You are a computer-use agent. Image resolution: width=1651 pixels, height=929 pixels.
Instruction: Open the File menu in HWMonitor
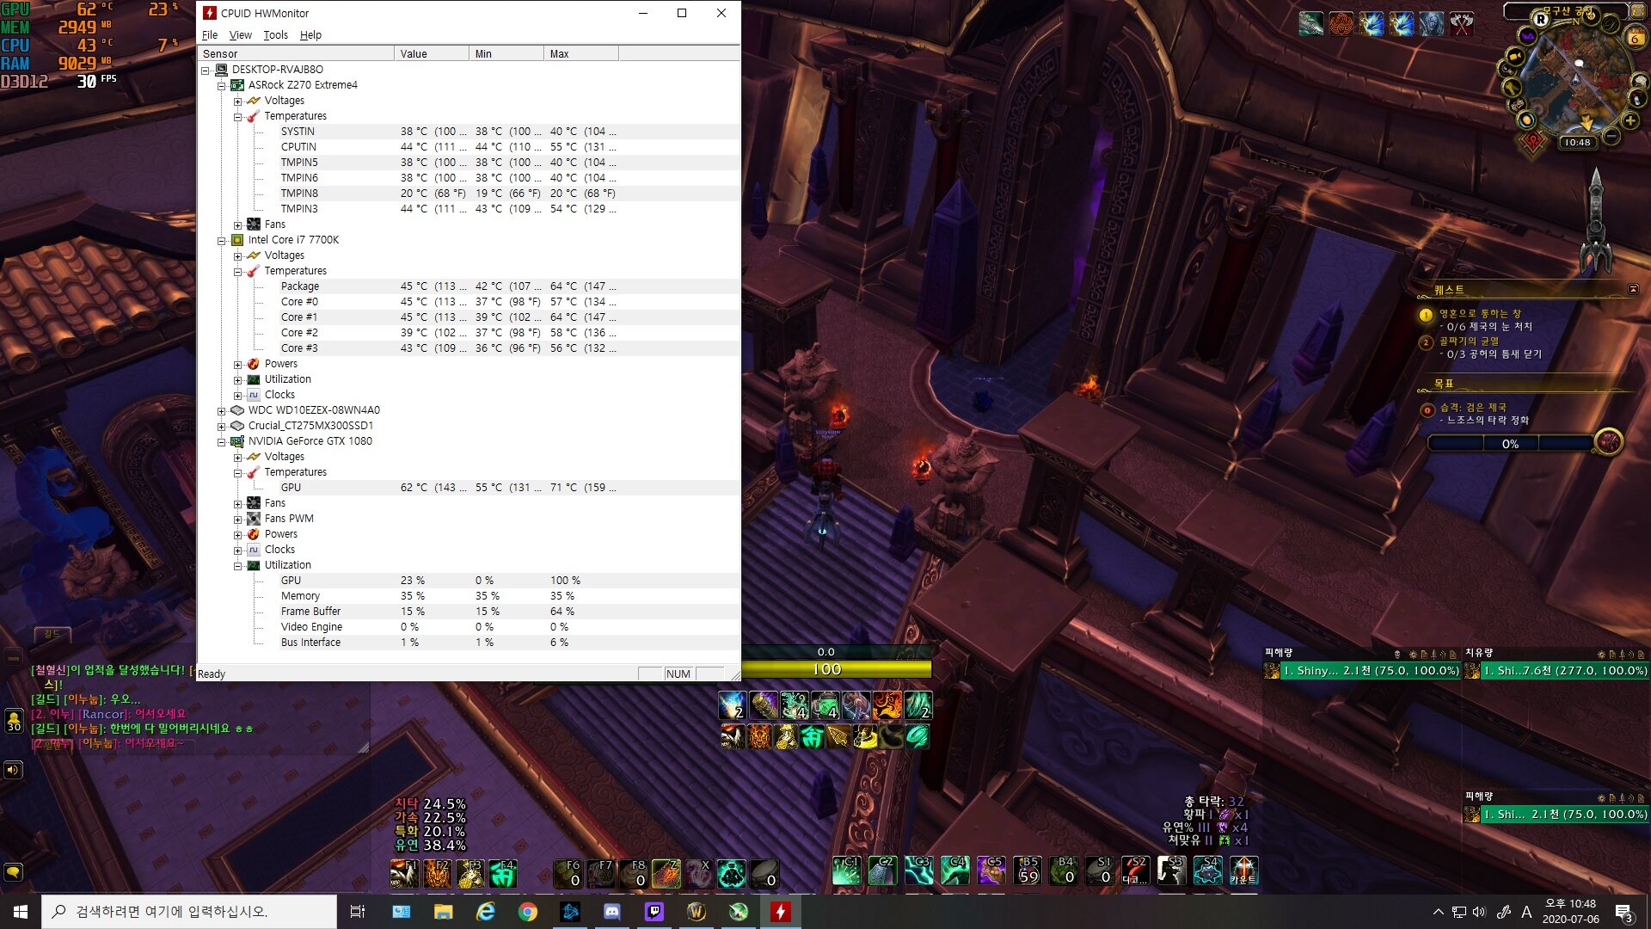(210, 35)
